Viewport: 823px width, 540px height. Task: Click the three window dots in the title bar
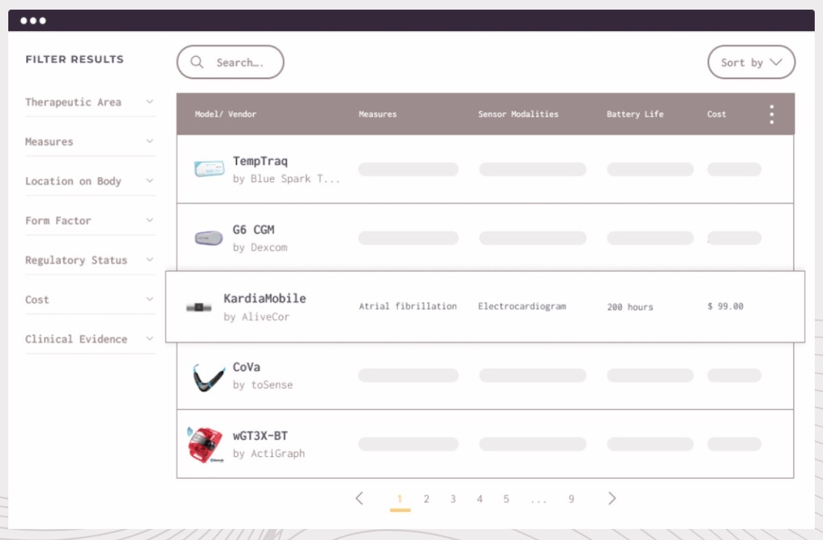pyautogui.click(x=33, y=21)
